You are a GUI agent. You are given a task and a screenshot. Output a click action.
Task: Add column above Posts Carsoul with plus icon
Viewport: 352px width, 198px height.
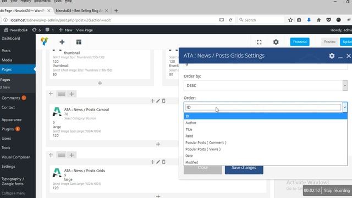click(x=152, y=101)
